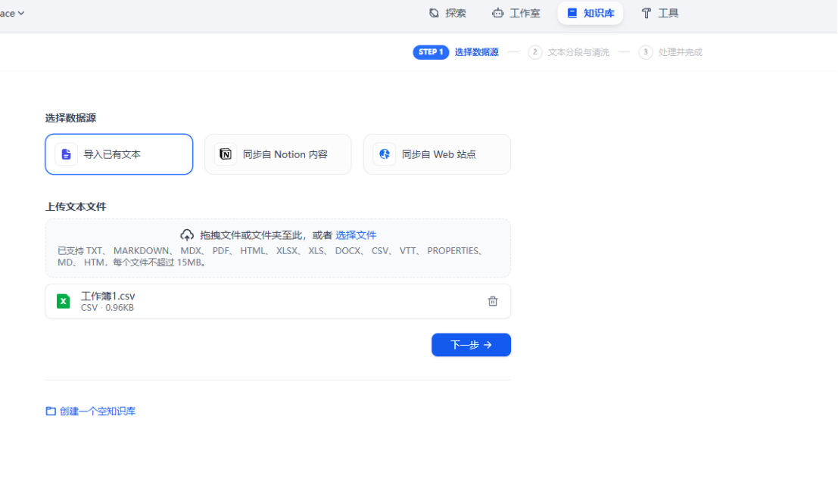This screenshot has height=478, width=838.
Task: Select 导入已有文本 data source option
Action: pos(119,154)
